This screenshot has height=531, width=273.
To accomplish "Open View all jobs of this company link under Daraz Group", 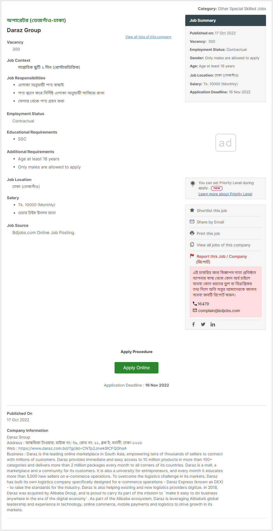I will point(148,37).
